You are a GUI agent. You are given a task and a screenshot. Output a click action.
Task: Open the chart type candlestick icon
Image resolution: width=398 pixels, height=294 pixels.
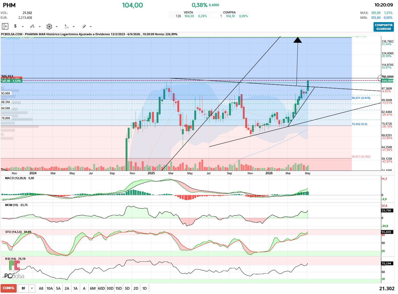tap(32, 26)
